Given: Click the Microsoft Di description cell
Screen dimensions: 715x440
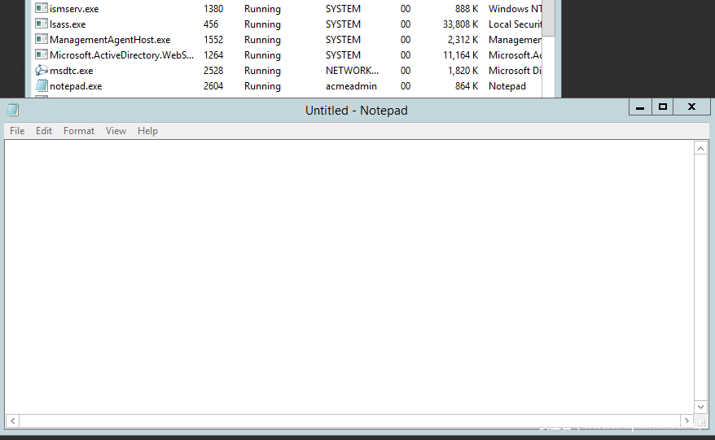Looking at the screenshot, I should click(515, 71).
